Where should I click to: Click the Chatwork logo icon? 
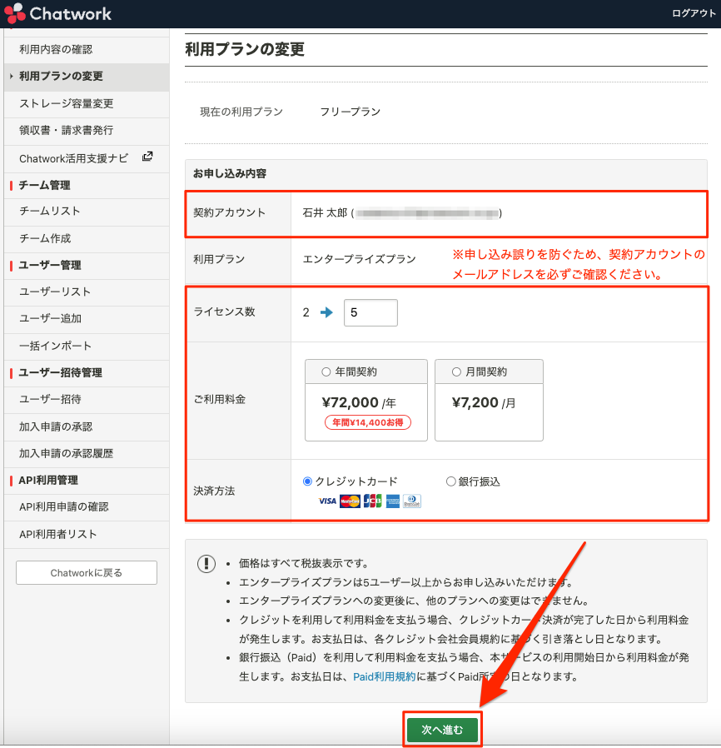(14, 12)
